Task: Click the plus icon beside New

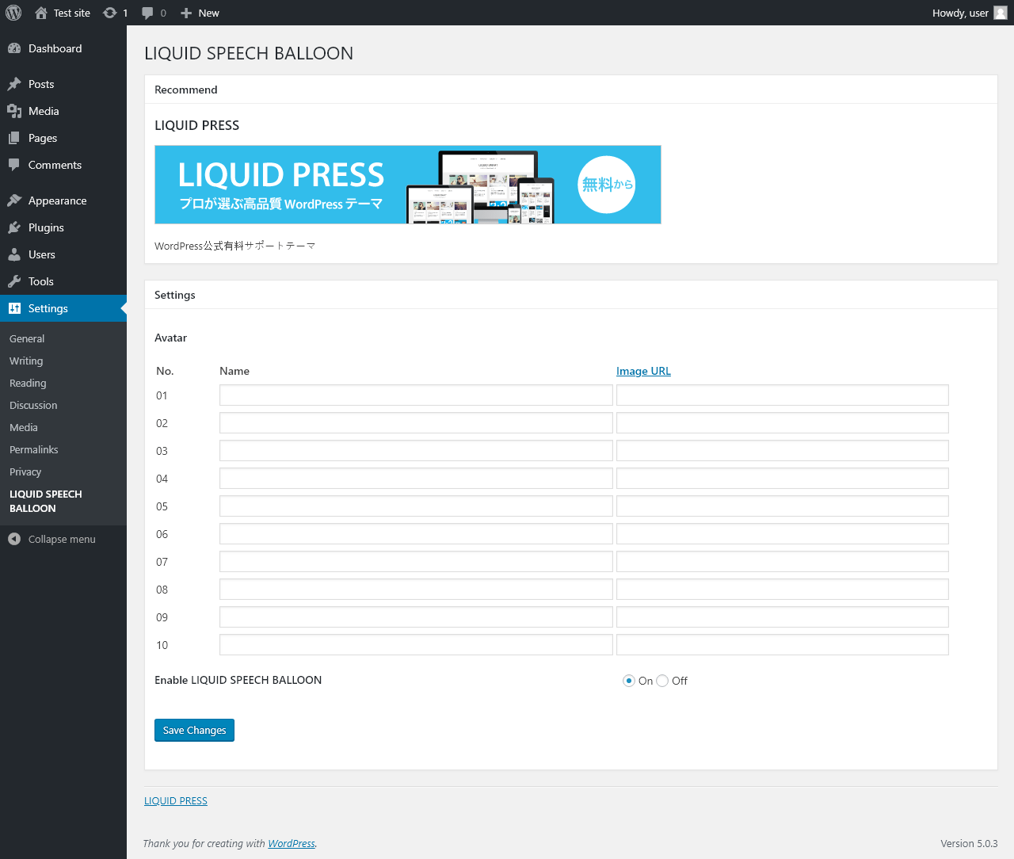Action: click(186, 13)
